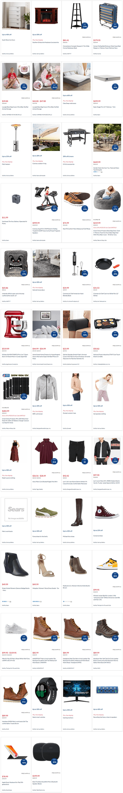Click the Patio heaters product image
Viewport: 123px width, 793px height.
16,137
